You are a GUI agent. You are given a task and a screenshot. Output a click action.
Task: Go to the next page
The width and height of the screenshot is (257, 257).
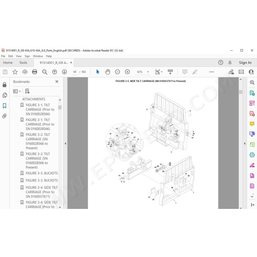[64, 72]
